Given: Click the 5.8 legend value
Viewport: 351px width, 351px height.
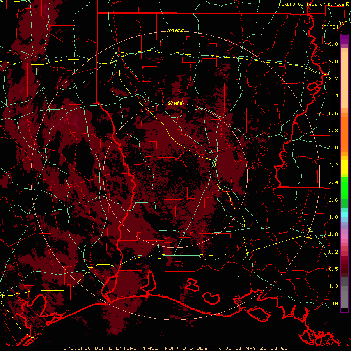Looking at the screenshot, I should tap(333, 131).
